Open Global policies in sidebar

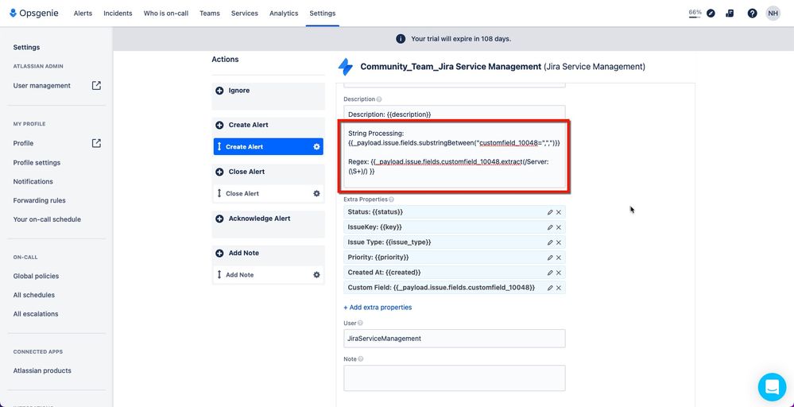tap(36, 276)
